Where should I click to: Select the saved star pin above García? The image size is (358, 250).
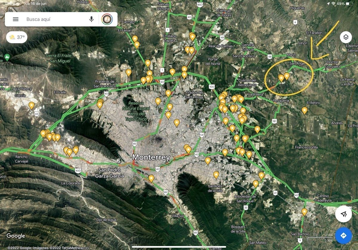(32, 105)
